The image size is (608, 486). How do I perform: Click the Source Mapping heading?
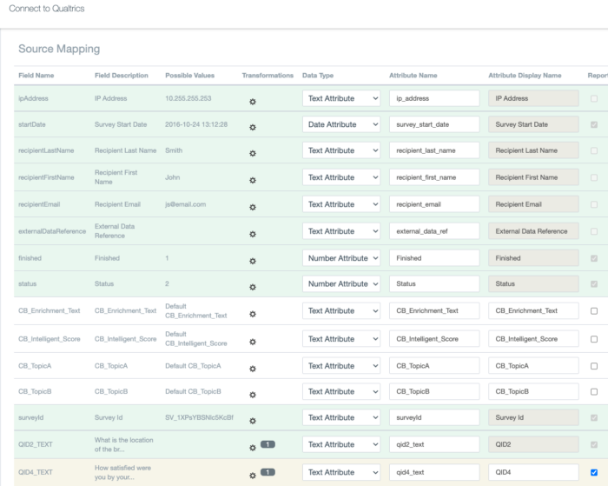click(59, 49)
